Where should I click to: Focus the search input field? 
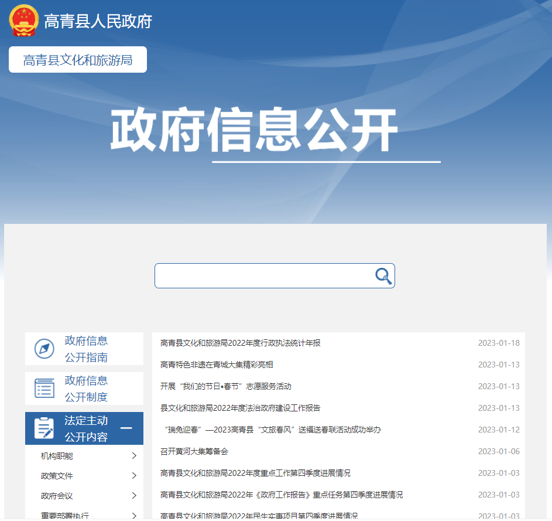click(263, 276)
